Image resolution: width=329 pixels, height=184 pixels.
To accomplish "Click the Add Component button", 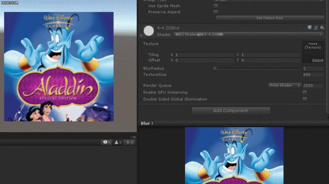I will tap(231, 110).
